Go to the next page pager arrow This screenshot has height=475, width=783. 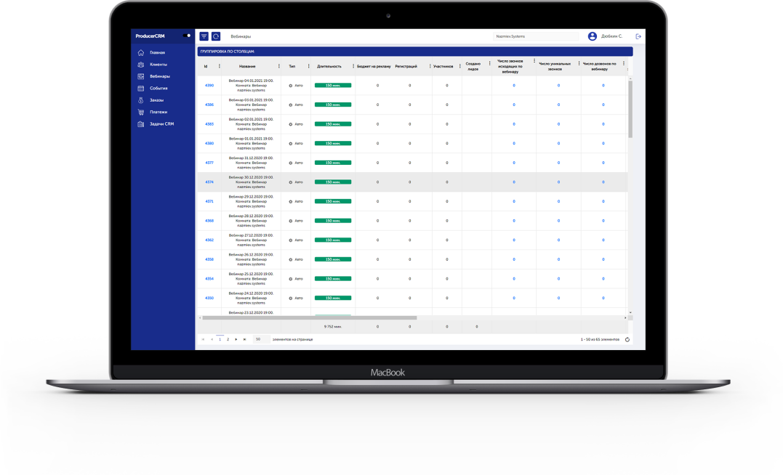(x=236, y=339)
